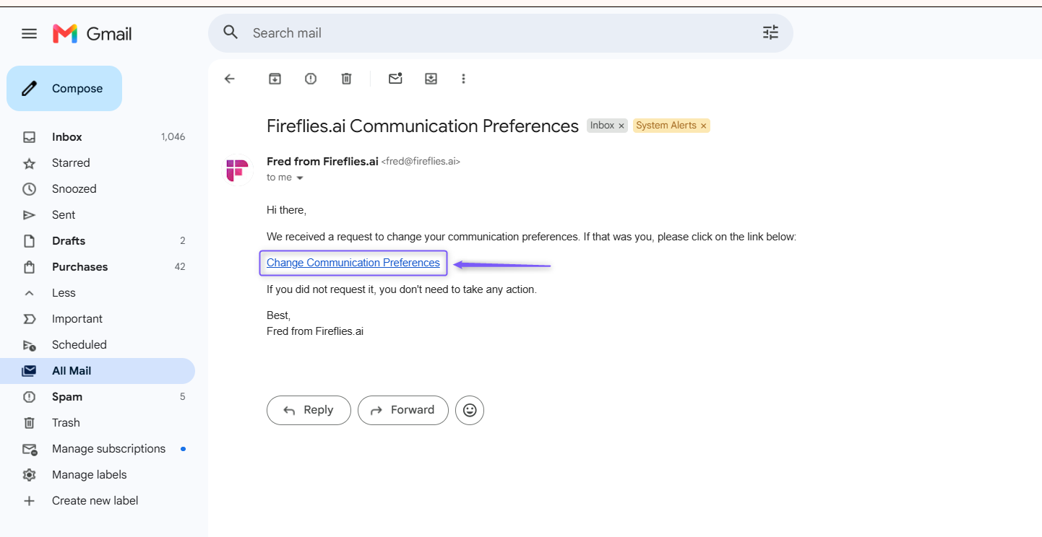Screen dimensions: 1042x537
Task: Open Manage subscriptions
Action: (98, 449)
